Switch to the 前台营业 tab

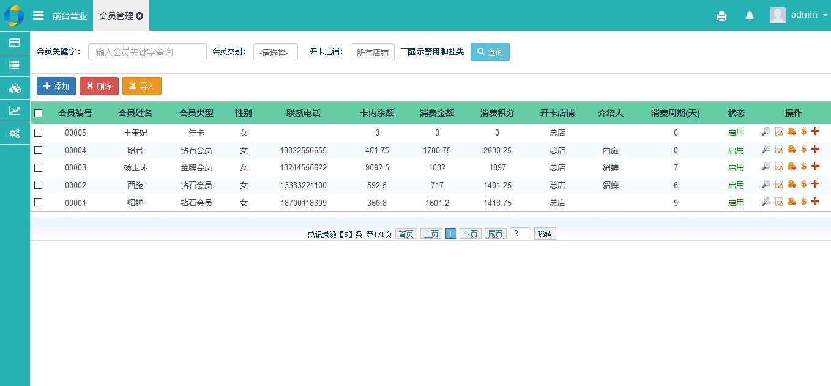[69, 16]
